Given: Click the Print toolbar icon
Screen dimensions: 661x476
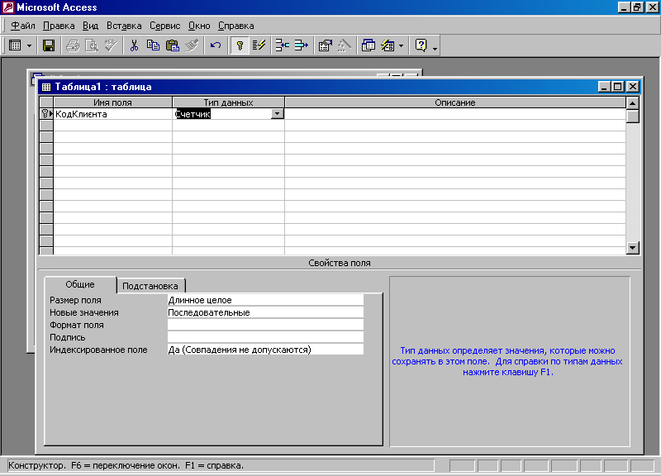Looking at the screenshot, I should pyautogui.click(x=73, y=45).
